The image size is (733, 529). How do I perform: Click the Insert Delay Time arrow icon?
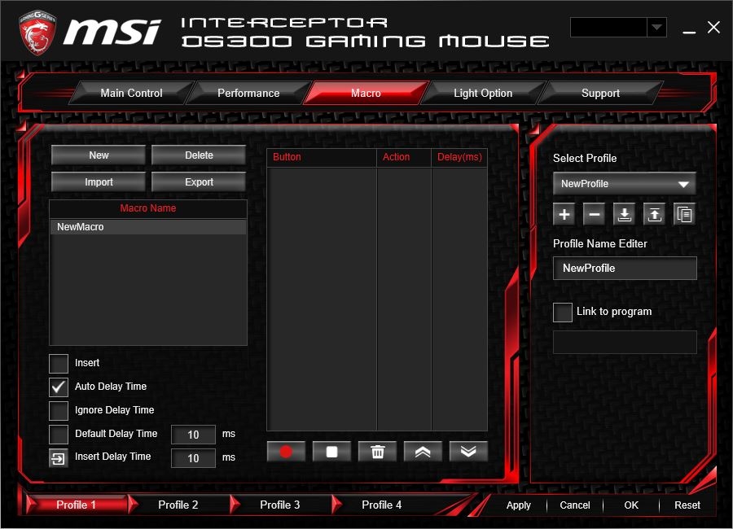(x=59, y=458)
